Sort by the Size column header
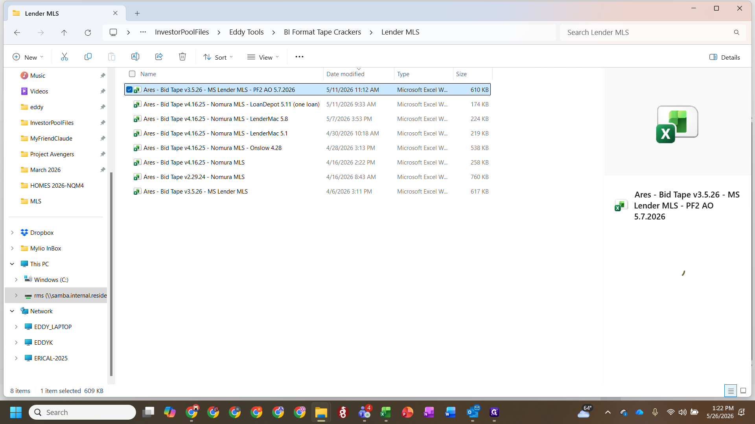 click(x=461, y=74)
